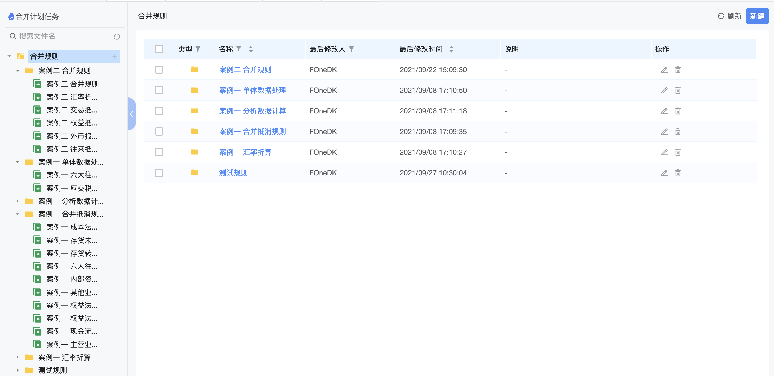774x376 pixels.
Task: Click the 刷新 button
Action: click(730, 16)
